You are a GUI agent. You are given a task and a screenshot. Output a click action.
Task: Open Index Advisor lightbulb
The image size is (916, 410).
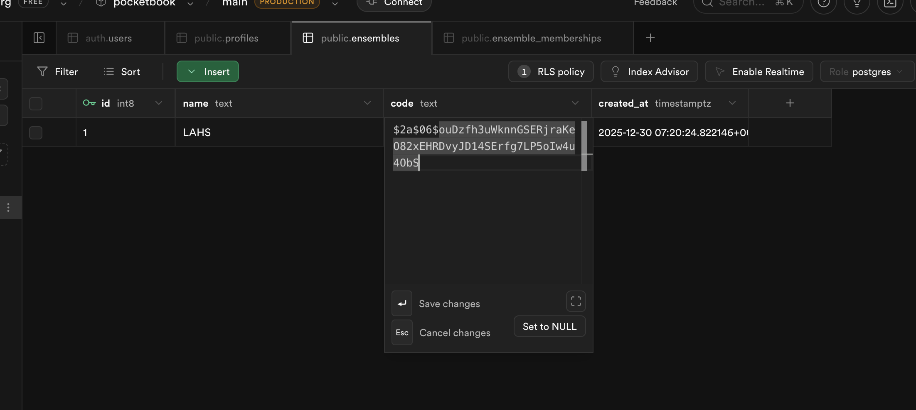coord(616,71)
